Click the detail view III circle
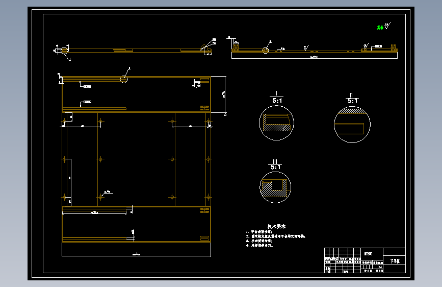This screenshot has width=442, height=287. (x=275, y=187)
